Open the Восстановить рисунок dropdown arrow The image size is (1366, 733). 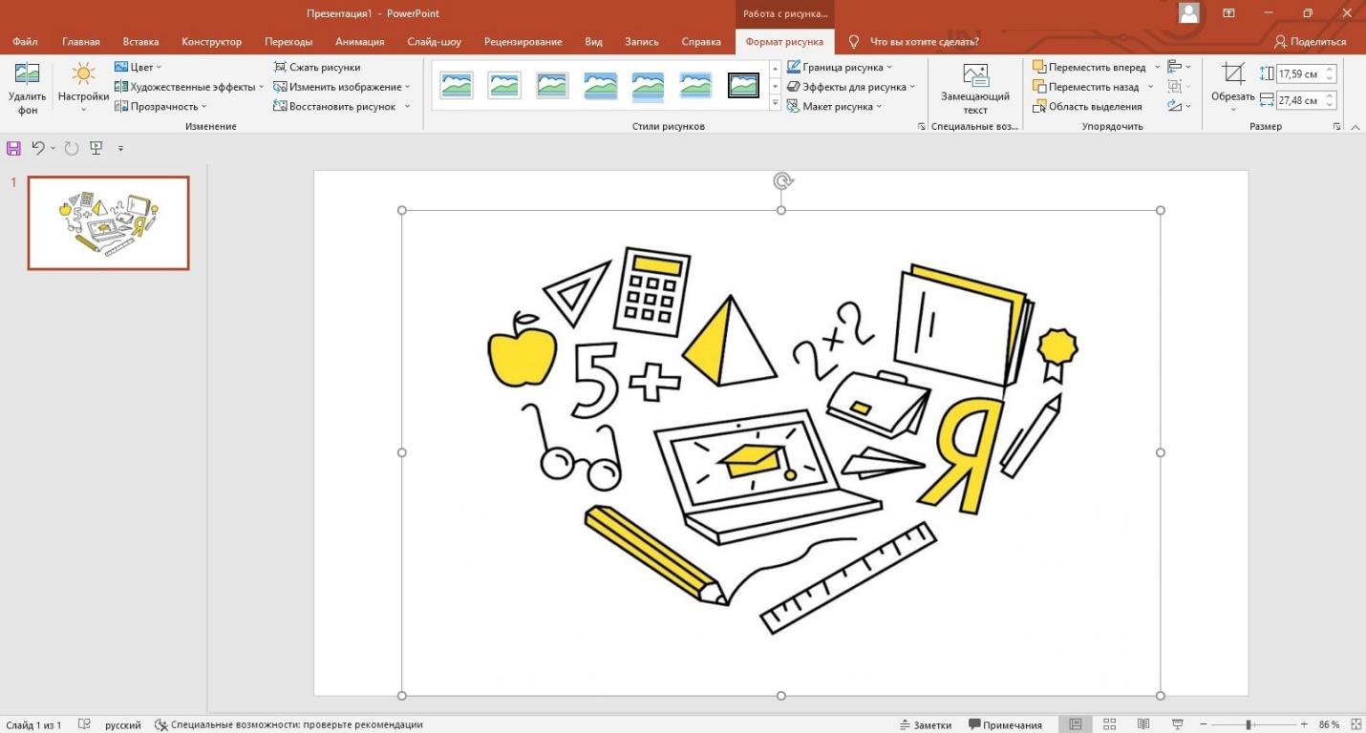[x=408, y=106]
